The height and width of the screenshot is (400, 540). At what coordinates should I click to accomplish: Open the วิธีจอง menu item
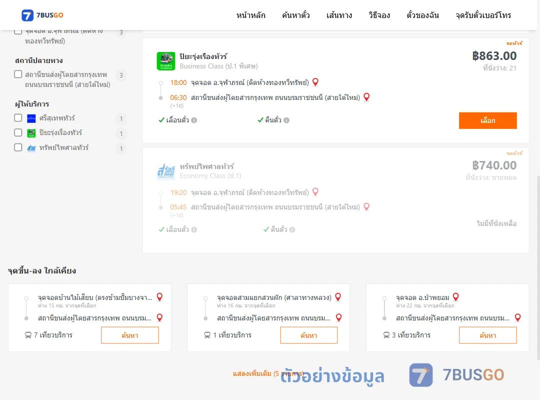point(379,15)
